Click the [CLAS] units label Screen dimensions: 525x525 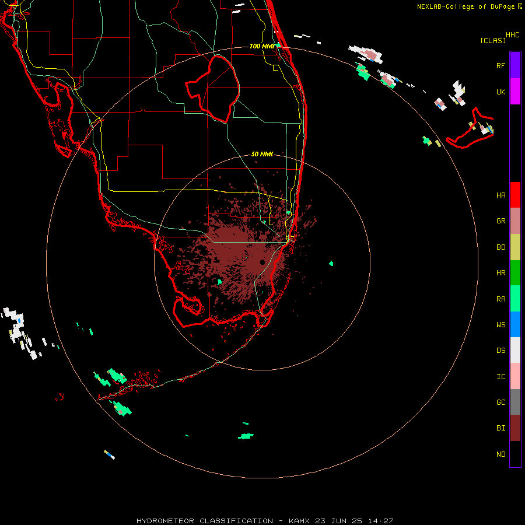(493, 40)
